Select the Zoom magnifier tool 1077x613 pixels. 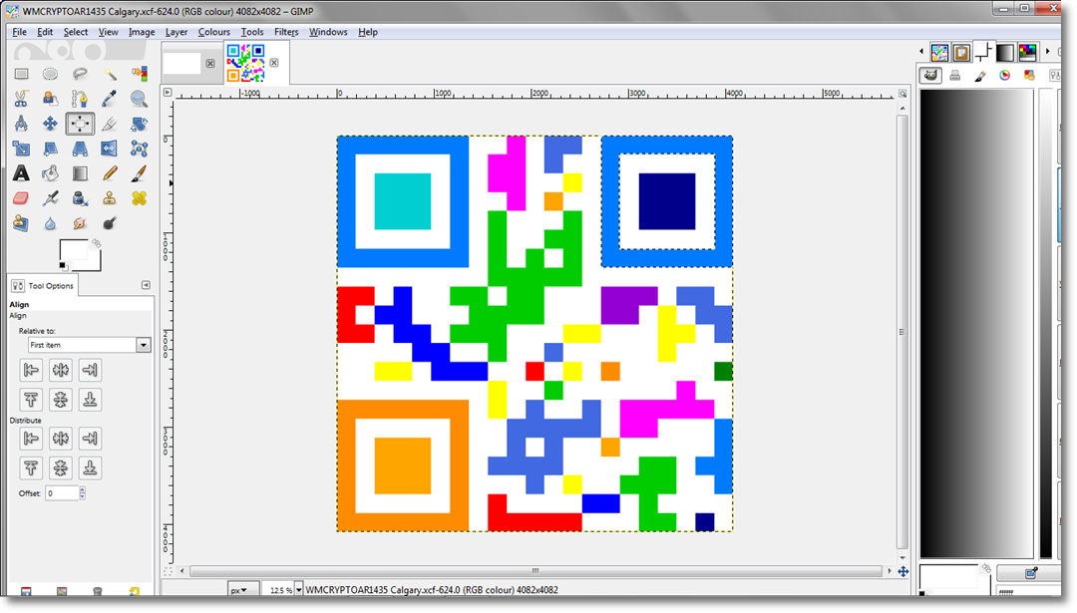pyautogui.click(x=139, y=99)
